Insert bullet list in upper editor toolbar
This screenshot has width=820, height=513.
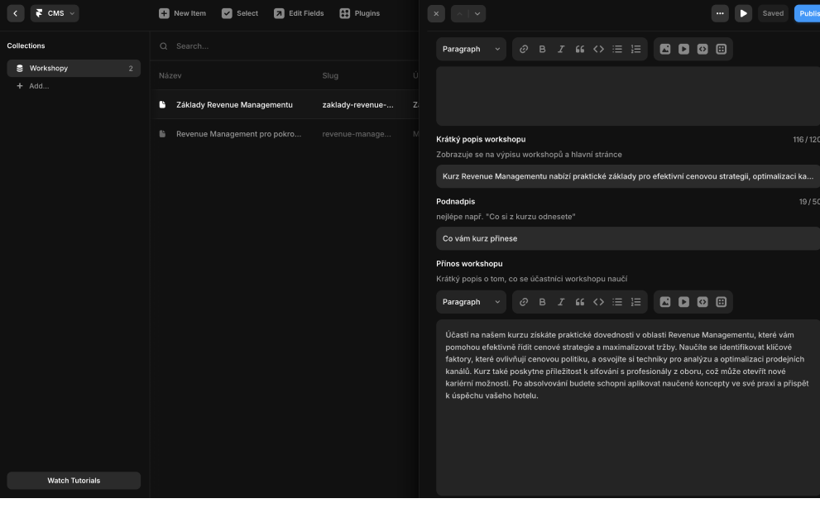[617, 49]
